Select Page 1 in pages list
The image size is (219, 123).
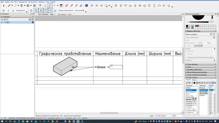tap(17, 22)
